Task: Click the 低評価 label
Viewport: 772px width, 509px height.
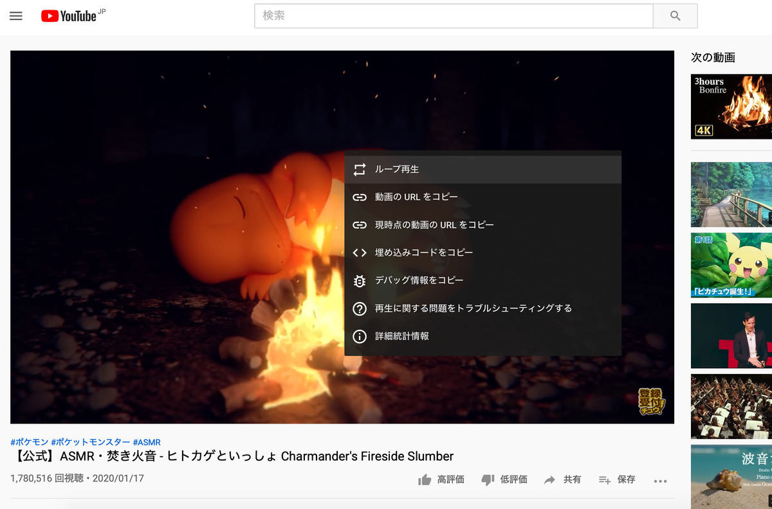Action: (x=513, y=479)
